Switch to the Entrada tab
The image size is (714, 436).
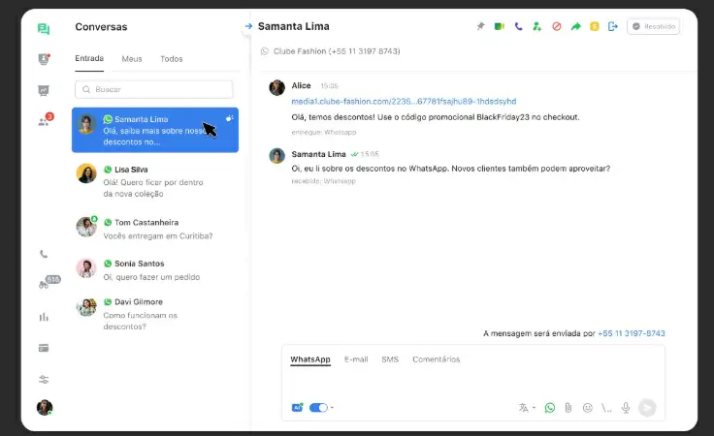(89, 59)
